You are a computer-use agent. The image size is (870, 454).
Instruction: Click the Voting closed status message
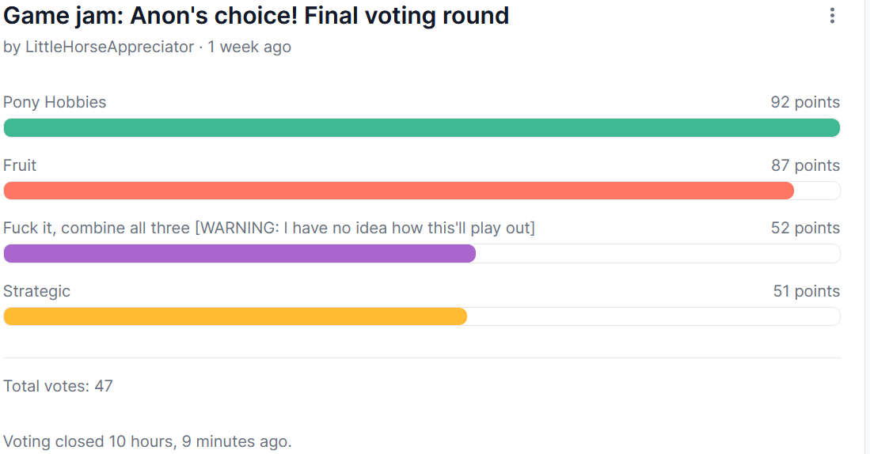147,441
